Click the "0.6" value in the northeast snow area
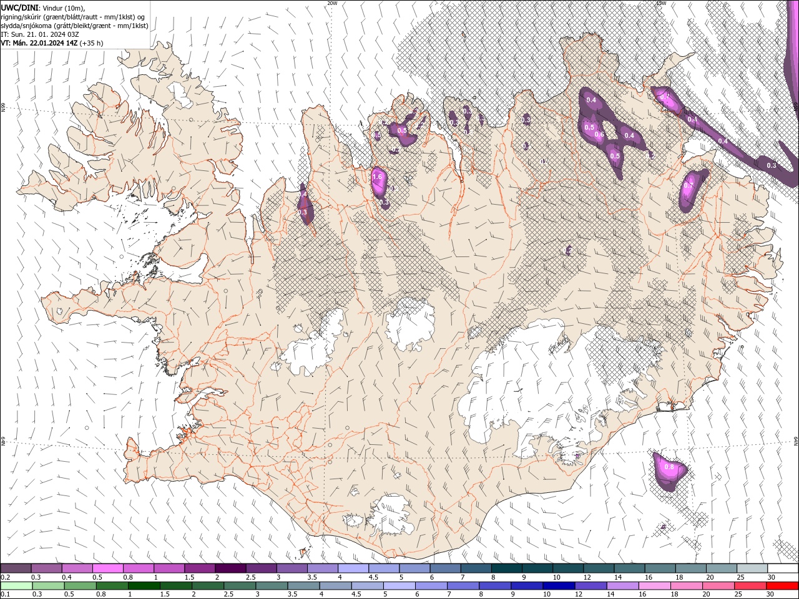Viewport: 799px width, 599px height. 599,135
